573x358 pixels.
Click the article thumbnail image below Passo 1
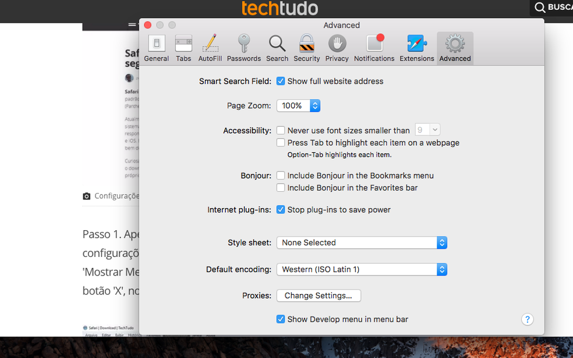click(x=111, y=330)
